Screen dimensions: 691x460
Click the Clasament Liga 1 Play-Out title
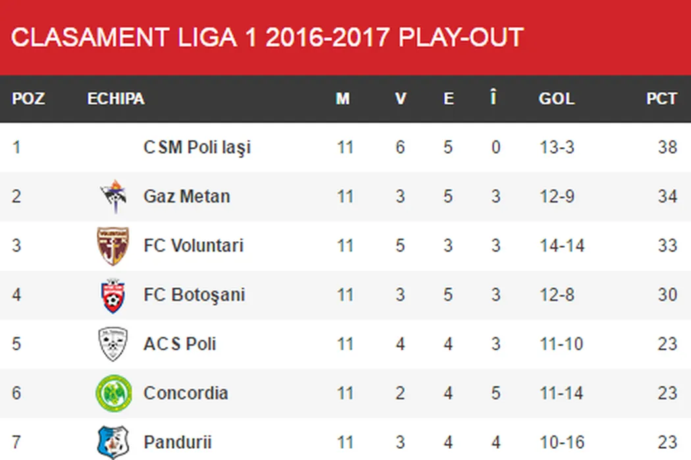[267, 37]
